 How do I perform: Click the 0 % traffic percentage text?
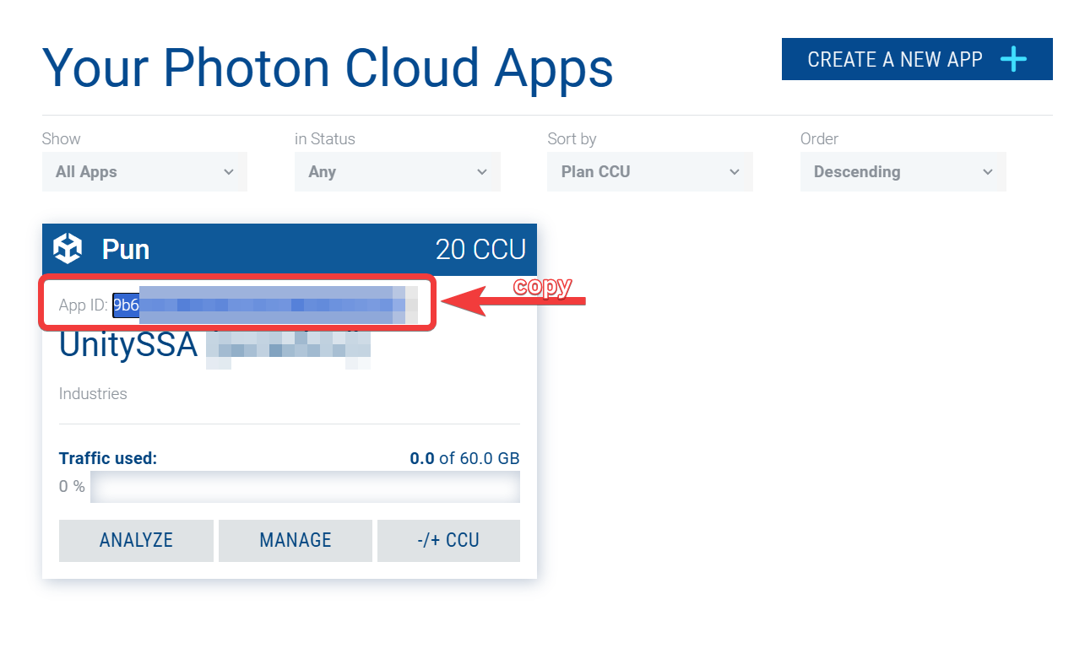[x=72, y=487]
